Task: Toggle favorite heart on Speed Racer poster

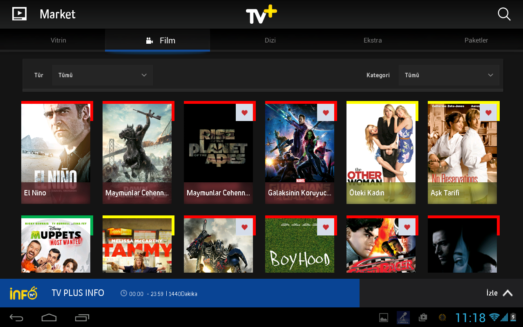Action: pyautogui.click(x=407, y=227)
